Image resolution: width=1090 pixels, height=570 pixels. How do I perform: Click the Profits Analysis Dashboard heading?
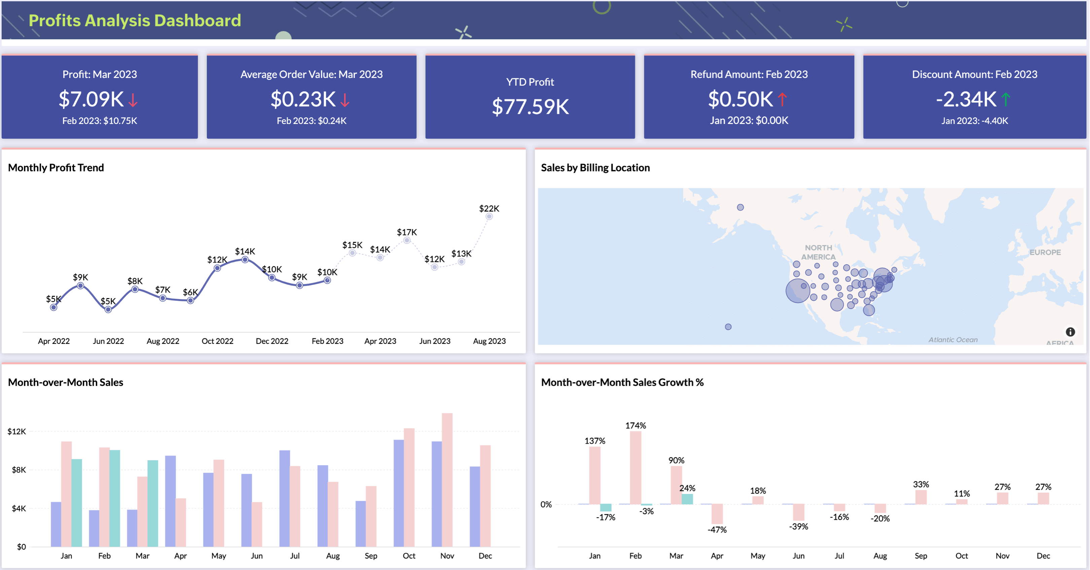pos(135,20)
